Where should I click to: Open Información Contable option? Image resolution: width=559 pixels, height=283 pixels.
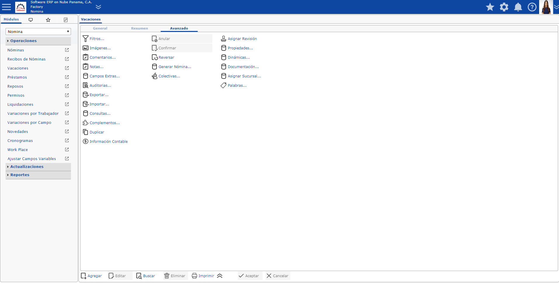tap(105, 141)
